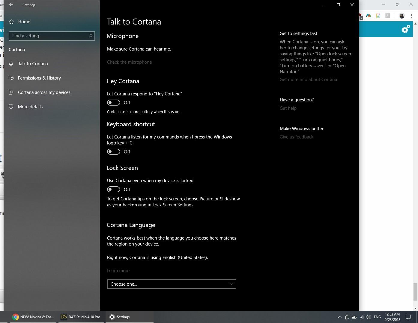Select the info icon beside More details
The image size is (418, 323).
coord(11,106)
